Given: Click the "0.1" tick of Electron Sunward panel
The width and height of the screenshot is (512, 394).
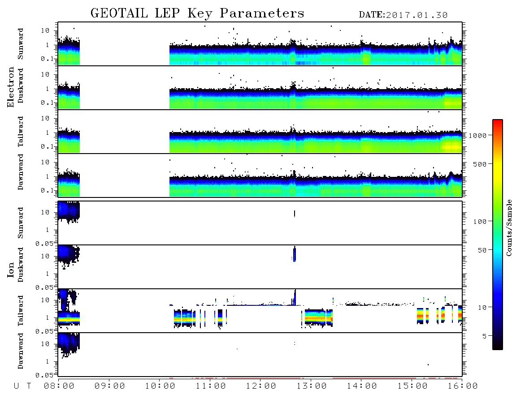Looking at the screenshot, I should [47, 59].
